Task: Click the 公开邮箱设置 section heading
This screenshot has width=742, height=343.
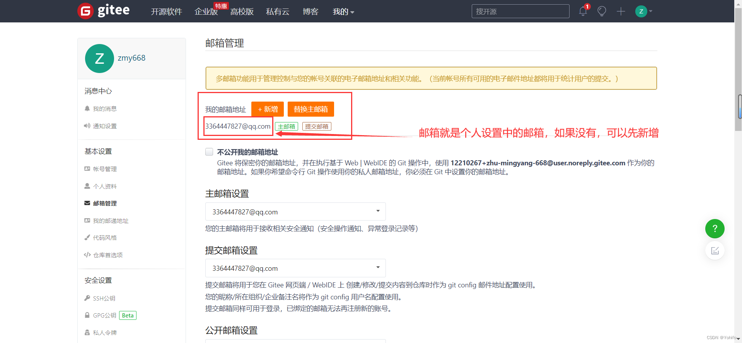Action: 231,331
